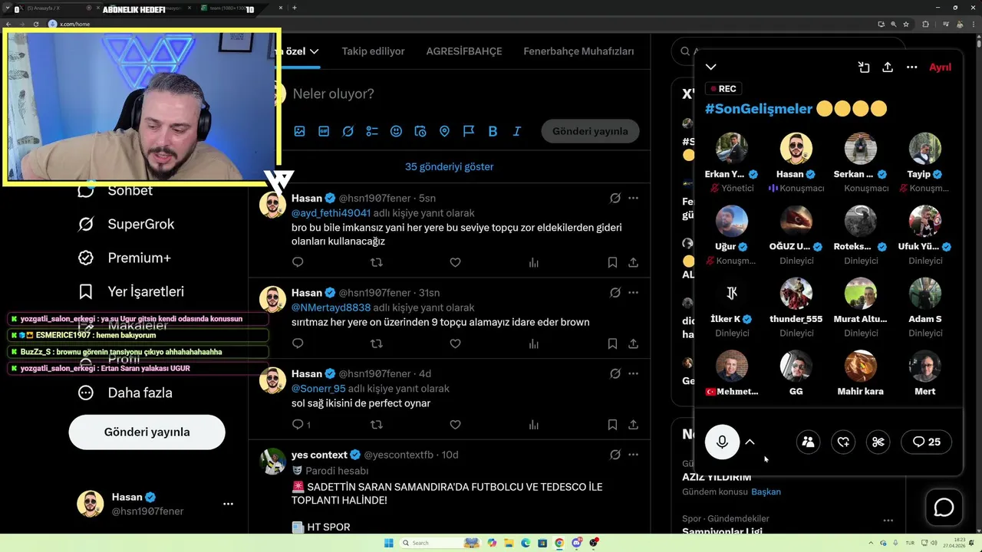Add a poll to the post
The width and height of the screenshot is (982, 552).
click(372, 131)
